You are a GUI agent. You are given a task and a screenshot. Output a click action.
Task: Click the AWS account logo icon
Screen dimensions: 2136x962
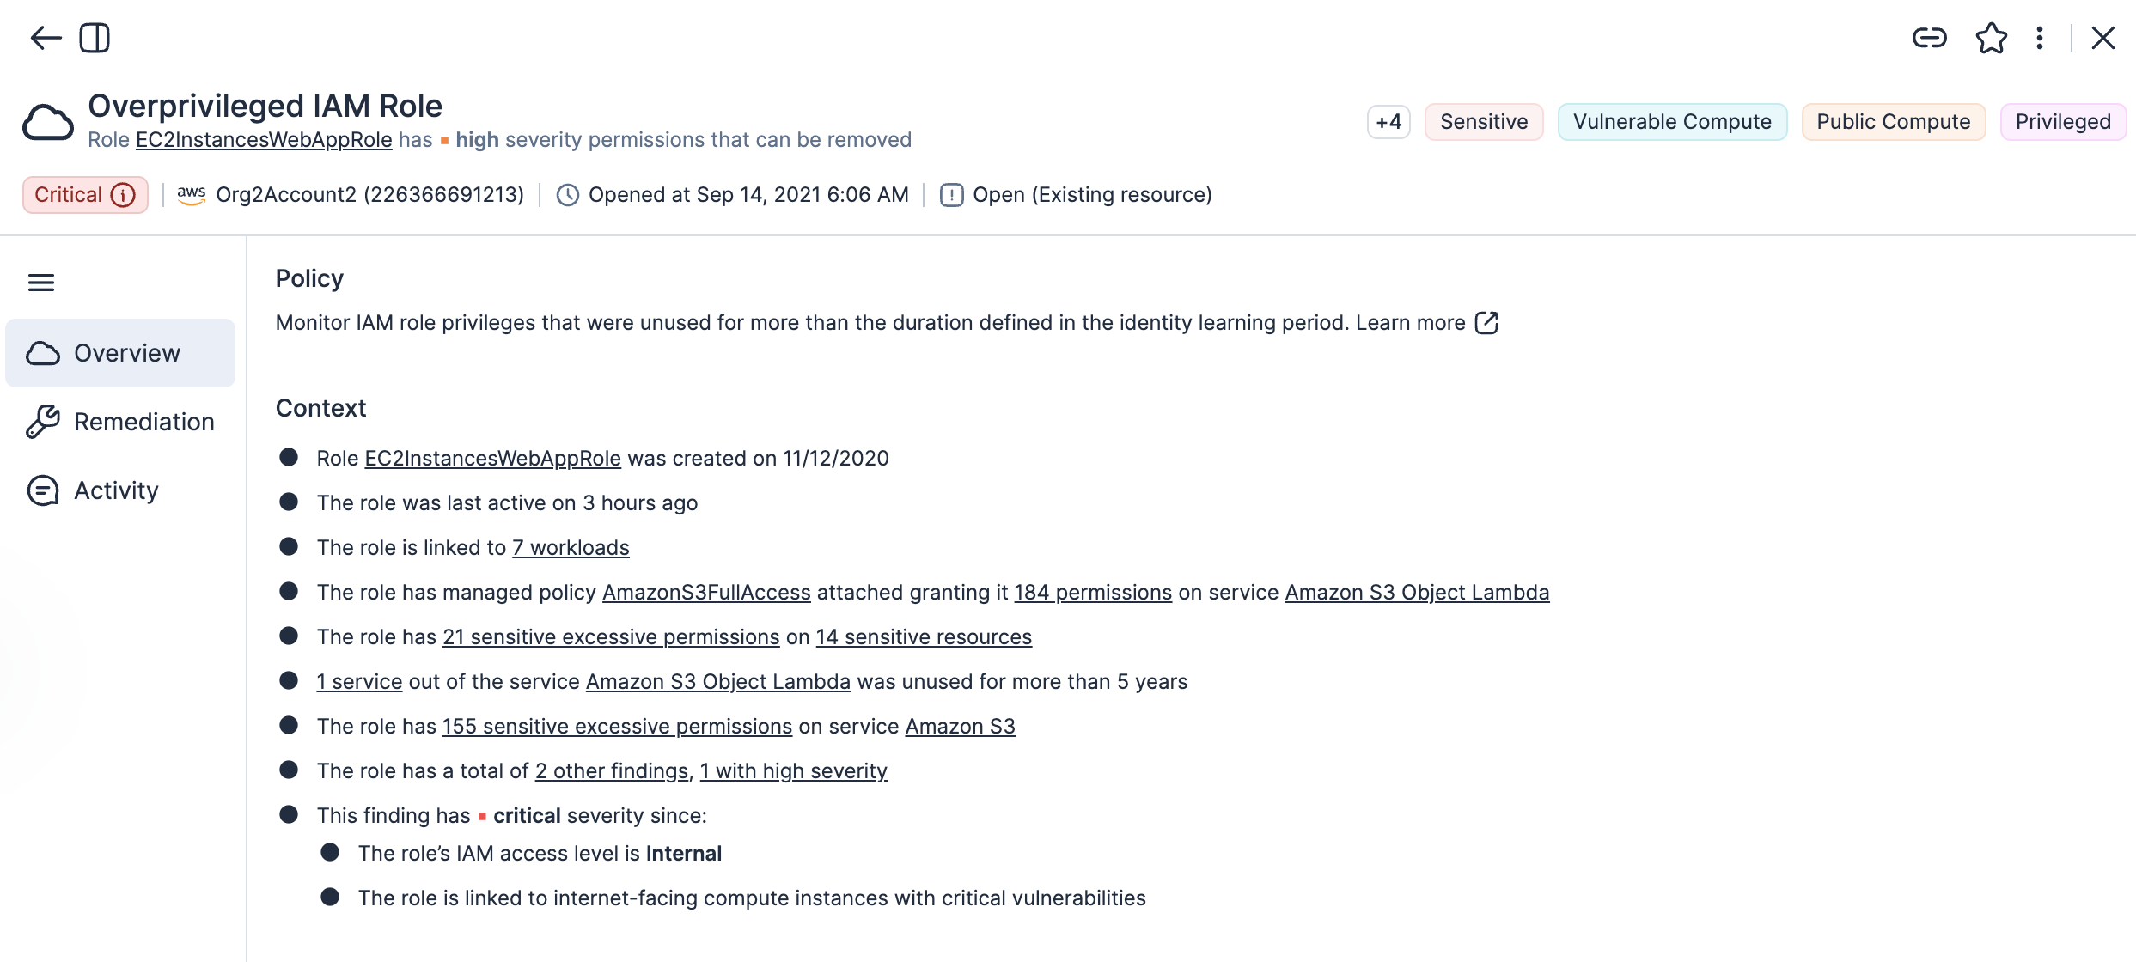[x=191, y=195]
